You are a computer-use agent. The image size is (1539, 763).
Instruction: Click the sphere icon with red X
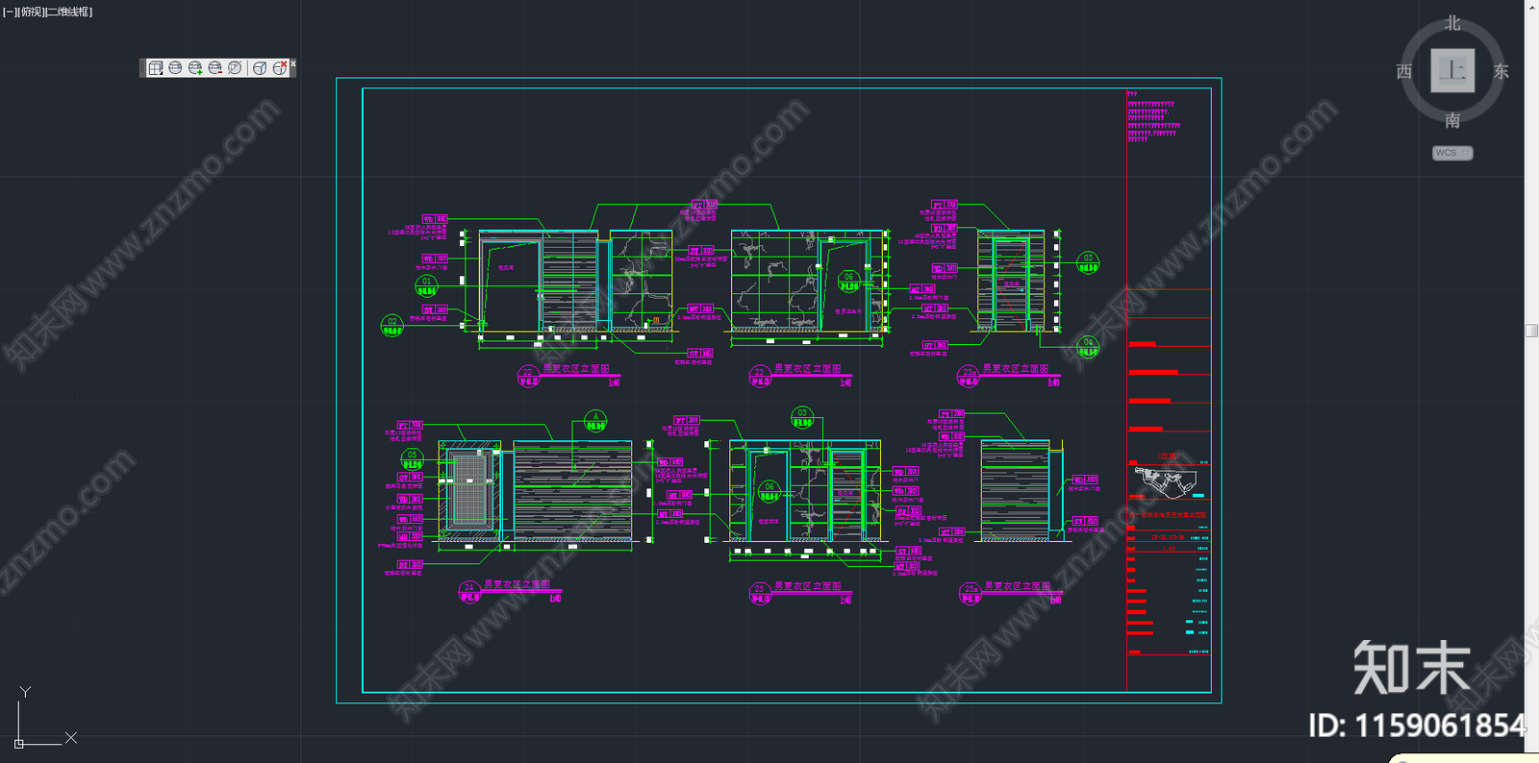tap(280, 67)
